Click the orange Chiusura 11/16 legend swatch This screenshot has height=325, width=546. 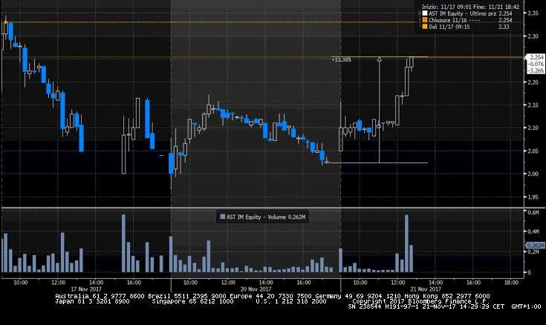424,20
